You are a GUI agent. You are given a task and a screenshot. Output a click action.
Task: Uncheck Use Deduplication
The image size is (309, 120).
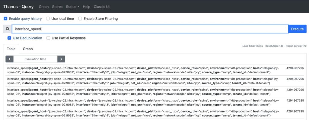pos(9,38)
